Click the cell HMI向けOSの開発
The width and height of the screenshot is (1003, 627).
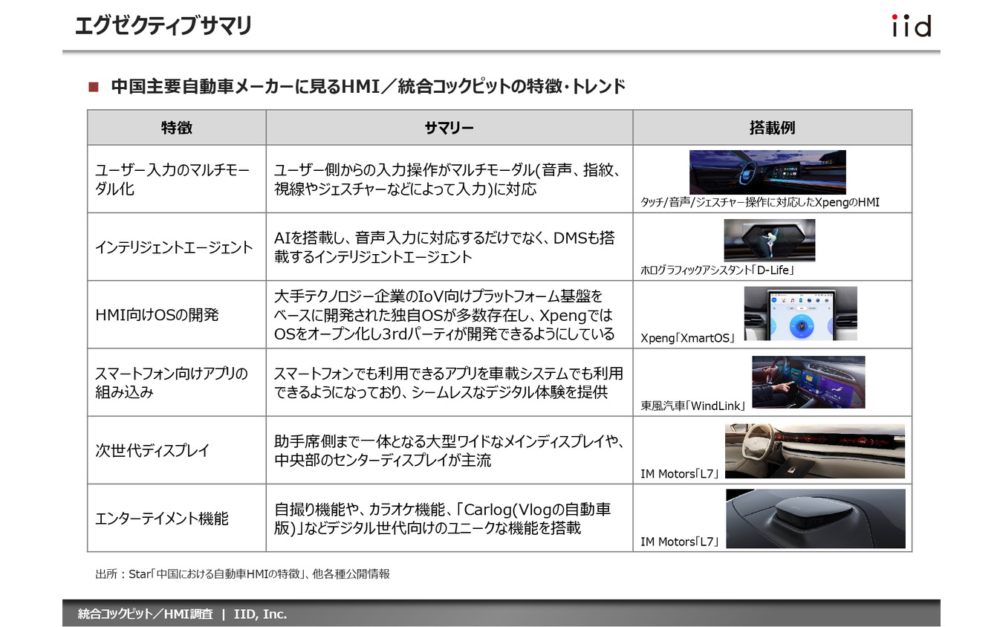pyautogui.click(x=177, y=314)
